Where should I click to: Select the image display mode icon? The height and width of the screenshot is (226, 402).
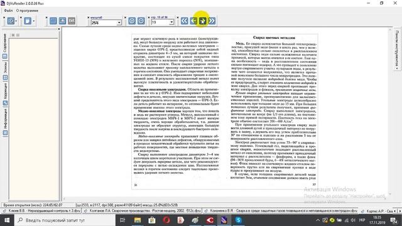[x=62, y=21]
